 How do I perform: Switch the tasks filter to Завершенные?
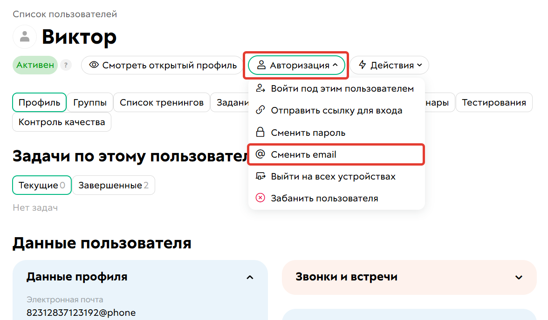pyautogui.click(x=114, y=185)
